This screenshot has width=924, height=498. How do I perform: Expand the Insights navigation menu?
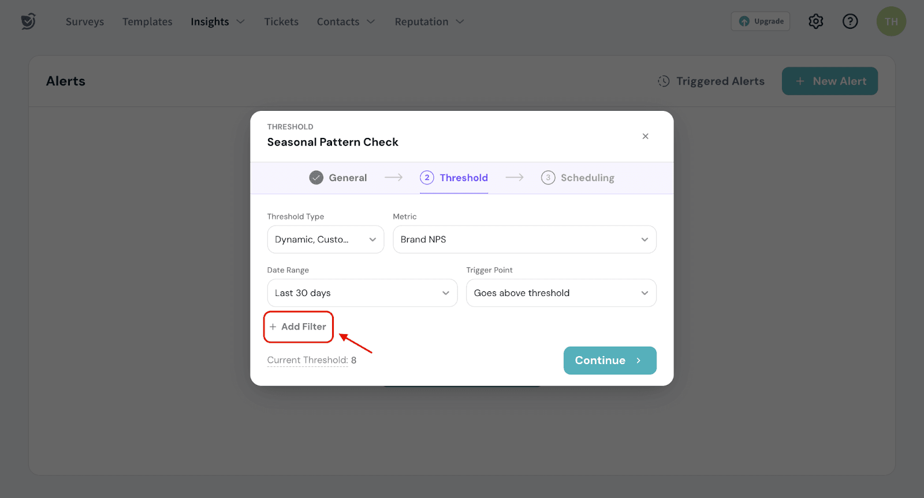pyautogui.click(x=218, y=22)
